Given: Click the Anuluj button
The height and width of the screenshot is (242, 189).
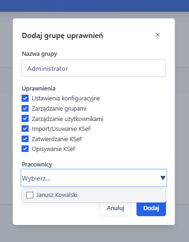Looking at the screenshot, I should click(115, 208).
